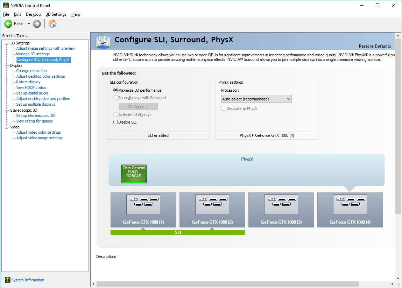This screenshot has height=288, width=402.
Task: Open Change resolution in the task tree
Action: [31, 71]
